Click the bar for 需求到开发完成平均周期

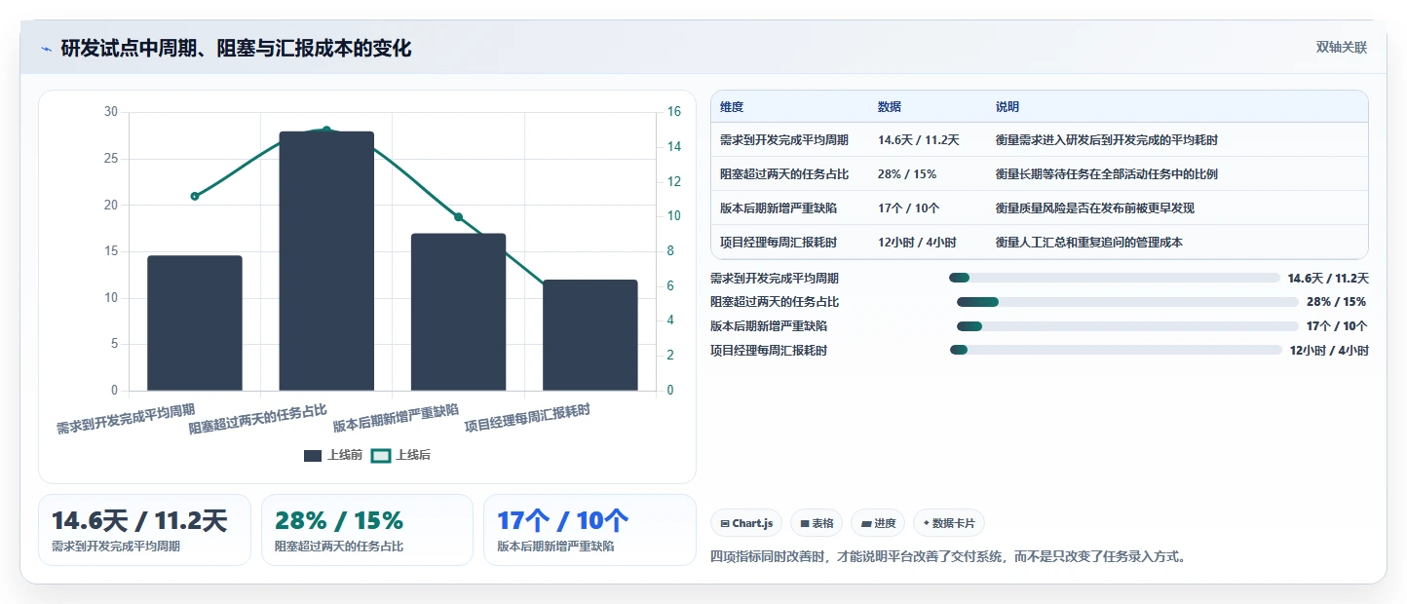[195, 323]
